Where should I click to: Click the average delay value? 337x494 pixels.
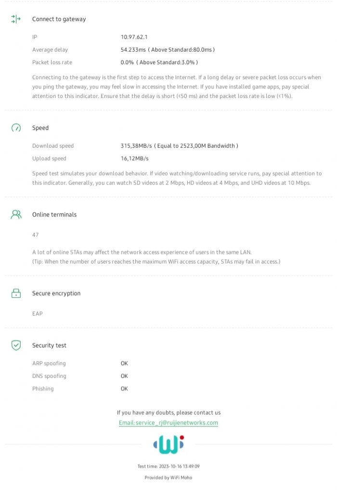click(x=168, y=50)
